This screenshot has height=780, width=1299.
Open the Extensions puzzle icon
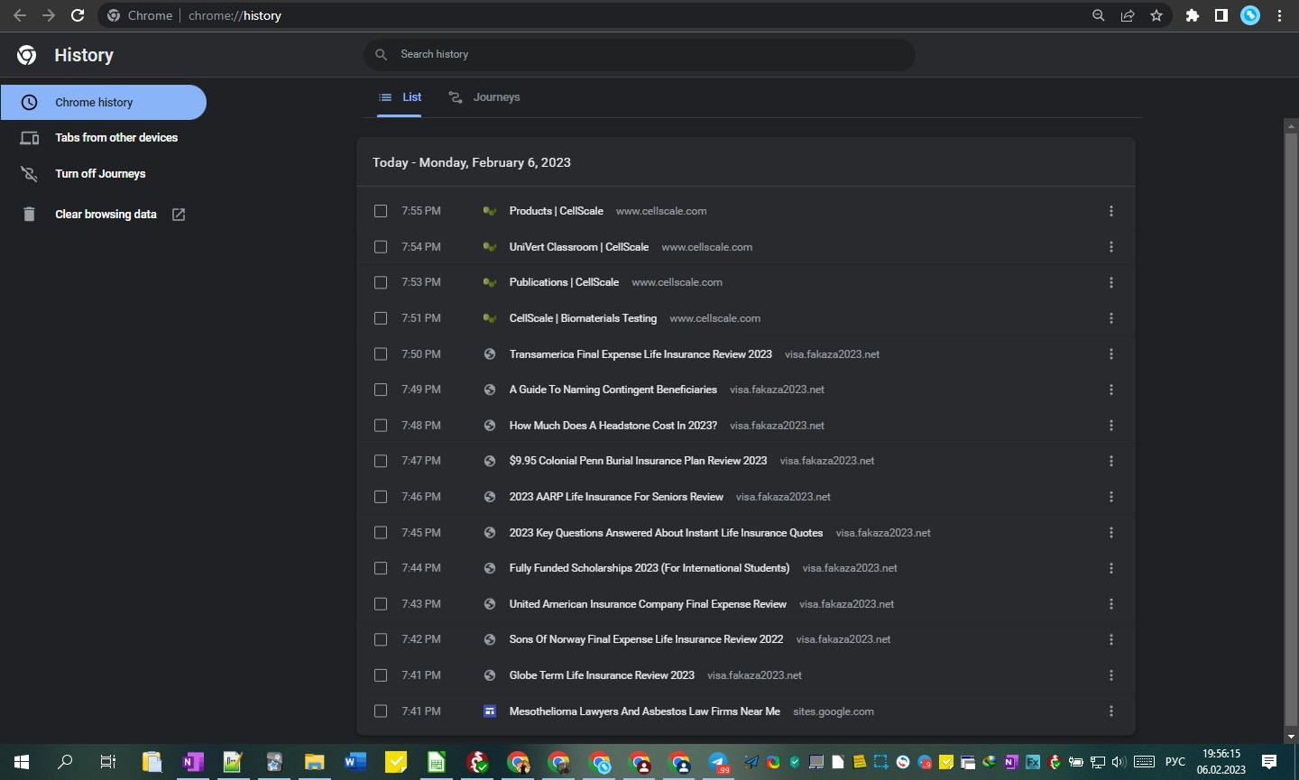click(1193, 15)
